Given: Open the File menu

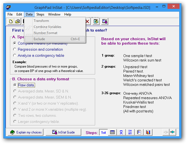Looking at the screenshot, I should [10, 14].
